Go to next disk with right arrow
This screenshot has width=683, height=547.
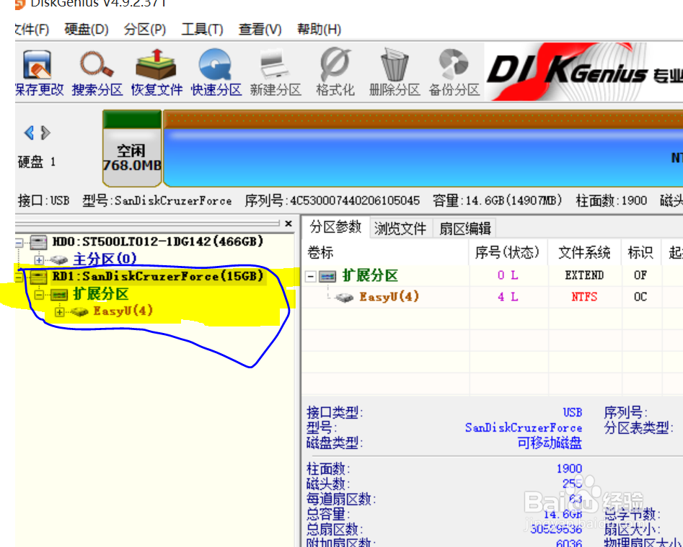45,133
